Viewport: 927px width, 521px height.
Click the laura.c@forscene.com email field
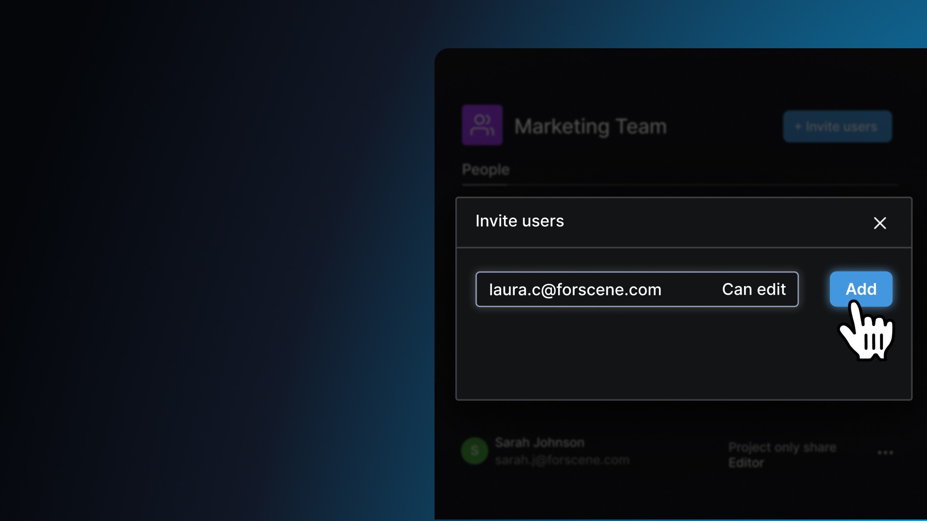pyautogui.click(x=575, y=289)
